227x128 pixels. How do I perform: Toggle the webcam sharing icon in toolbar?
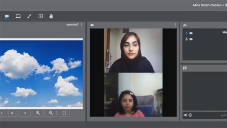(7, 16)
